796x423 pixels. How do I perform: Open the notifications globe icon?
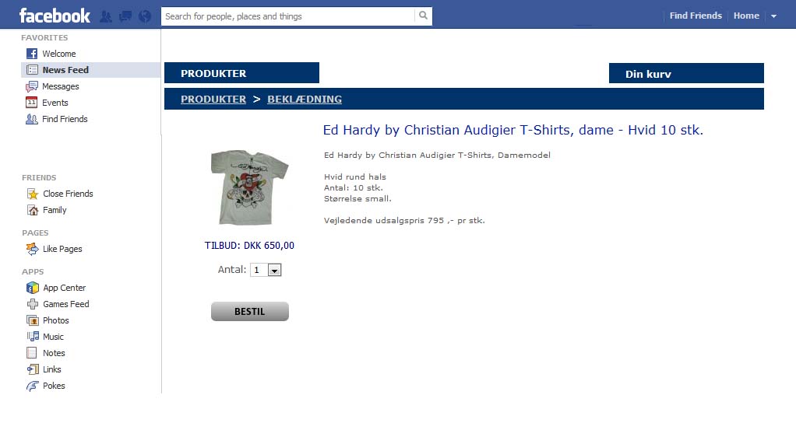coord(145,16)
